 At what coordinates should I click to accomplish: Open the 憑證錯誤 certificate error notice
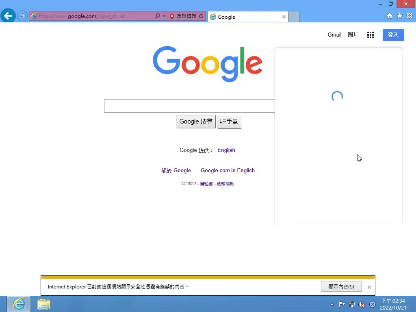click(x=186, y=16)
